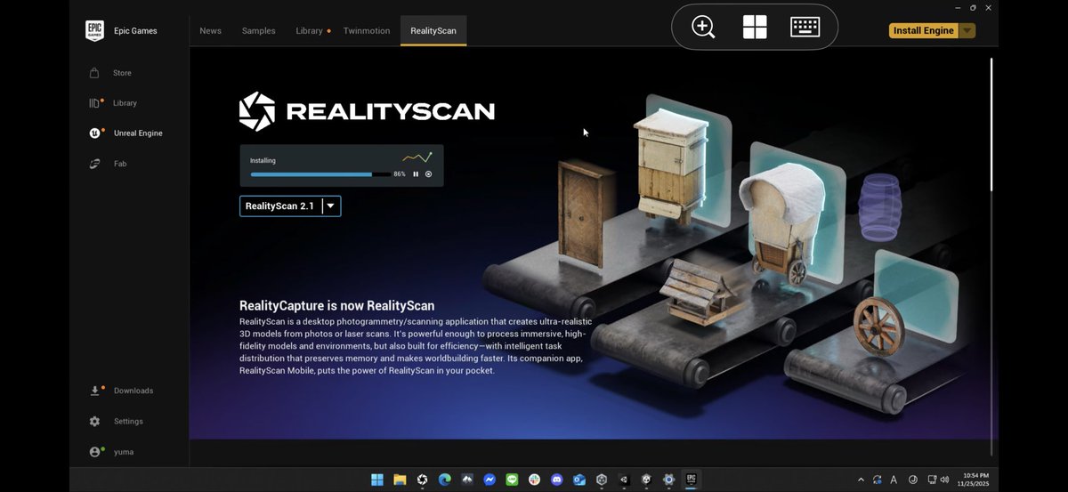The width and height of the screenshot is (1068, 492).
Task: Expand the RealityScan 2.1 version dropdown
Action: point(331,206)
